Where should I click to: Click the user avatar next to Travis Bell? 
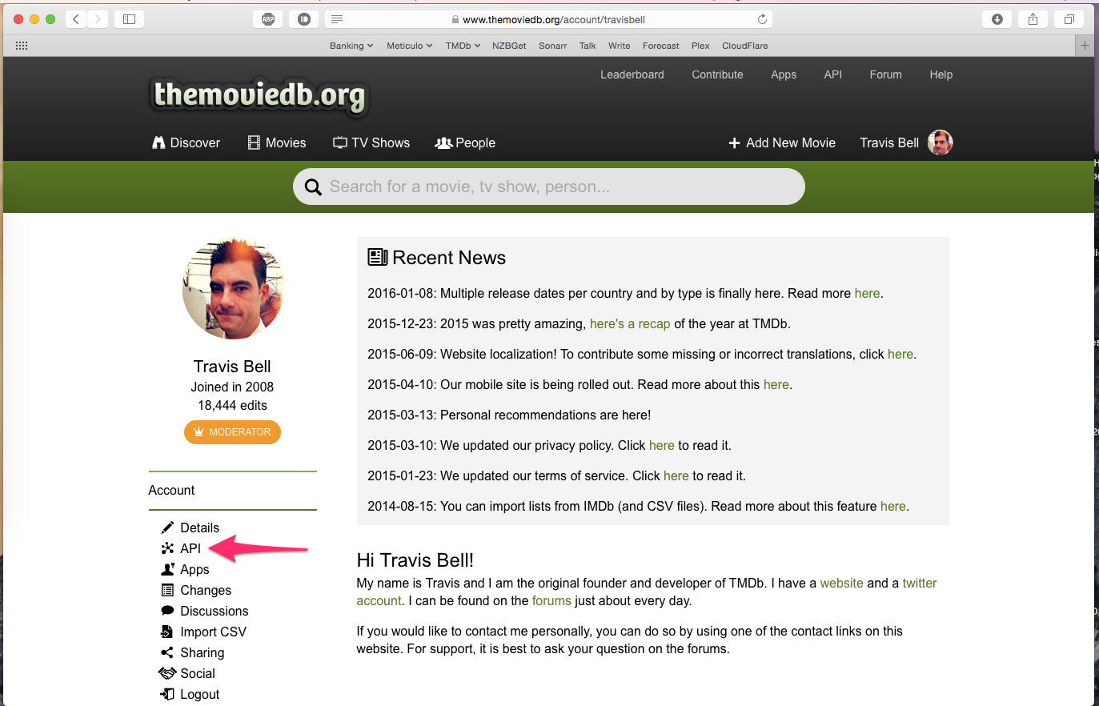(940, 142)
